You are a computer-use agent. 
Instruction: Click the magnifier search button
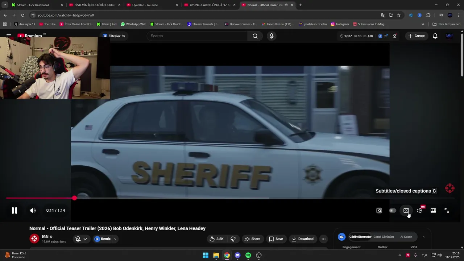(x=255, y=36)
